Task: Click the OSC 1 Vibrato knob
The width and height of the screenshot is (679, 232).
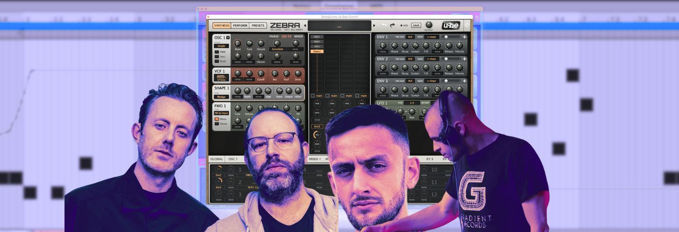Action: [x=261, y=56]
